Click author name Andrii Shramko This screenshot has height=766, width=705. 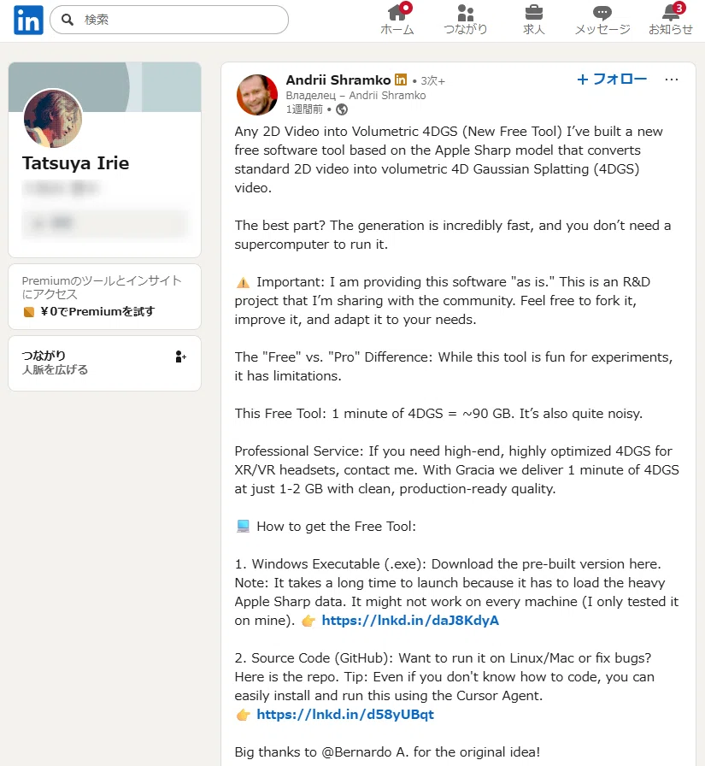pyautogui.click(x=338, y=80)
